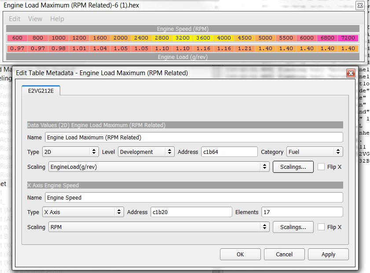Expand the RPM scaling dropdown
This screenshot has width=370, height=273.
click(x=158, y=227)
